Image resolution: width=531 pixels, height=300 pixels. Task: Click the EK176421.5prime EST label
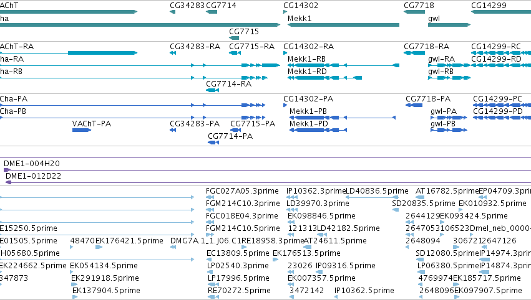click(x=129, y=241)
